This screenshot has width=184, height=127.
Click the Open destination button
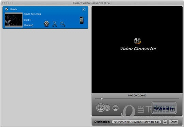[173, 122]
